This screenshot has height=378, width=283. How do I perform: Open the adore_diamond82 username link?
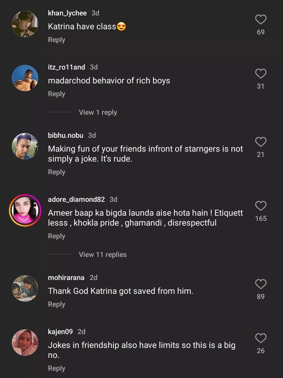tap(76, 199)
